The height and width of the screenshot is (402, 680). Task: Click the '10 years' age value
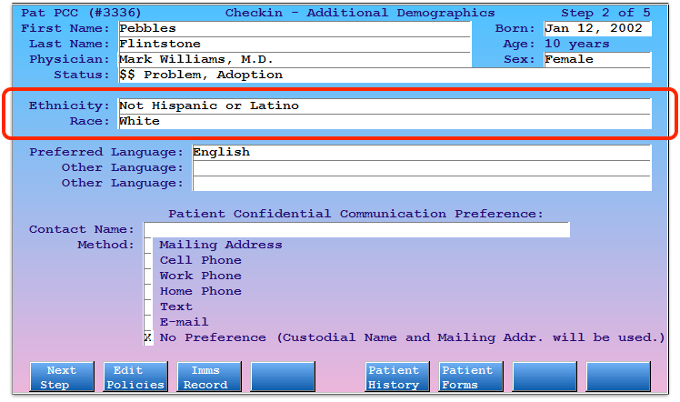[576, 44]
